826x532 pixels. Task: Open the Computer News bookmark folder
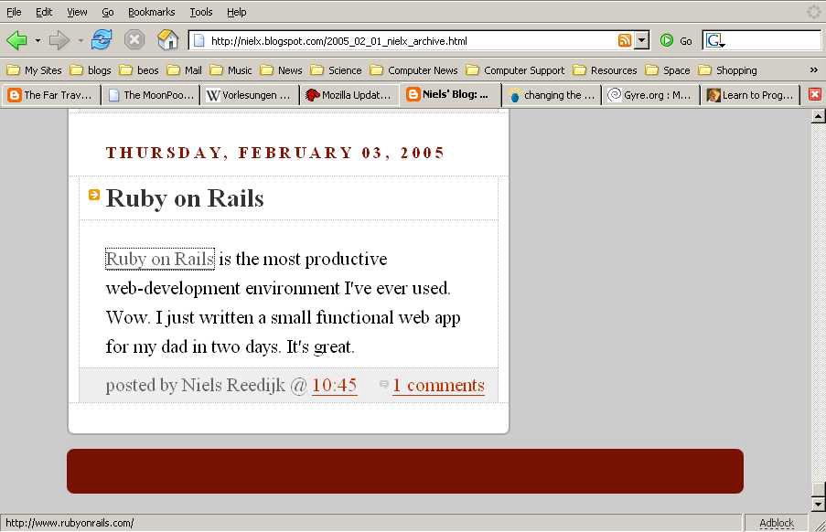[x=414, y=70]
